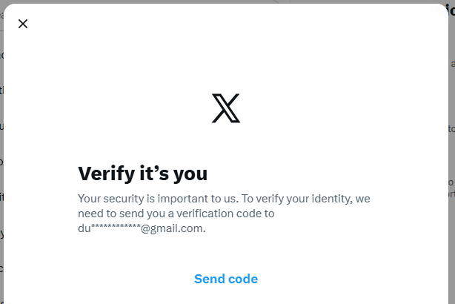This screenshot has width=455, height=304.
Task: Click the partially hidden heading at top right
Action: [450, 9]
